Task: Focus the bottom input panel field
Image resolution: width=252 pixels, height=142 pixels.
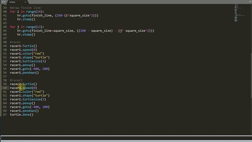Action: 126,138
